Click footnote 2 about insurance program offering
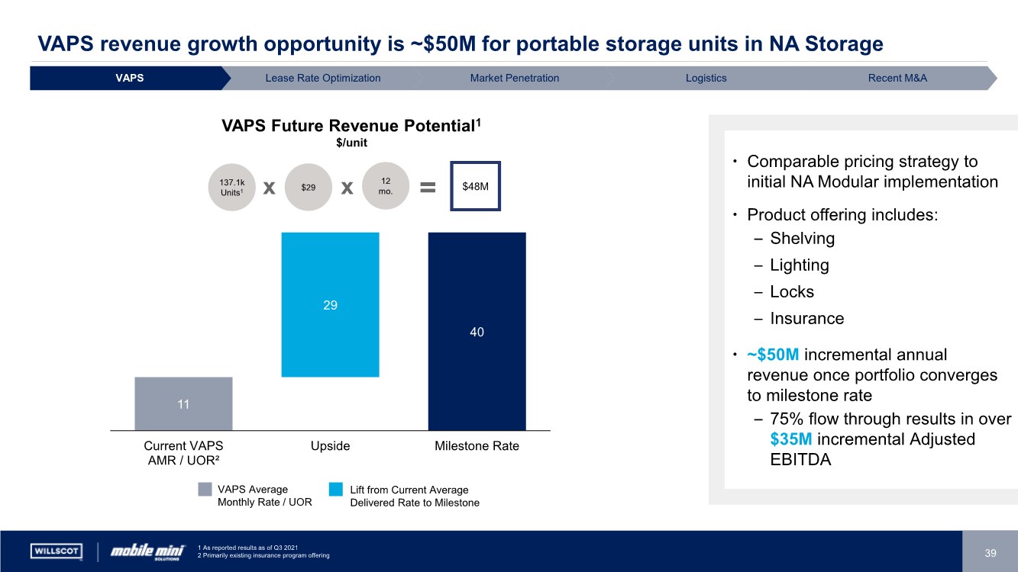Viewport: 1018px width, 572px height. (263, 555)
